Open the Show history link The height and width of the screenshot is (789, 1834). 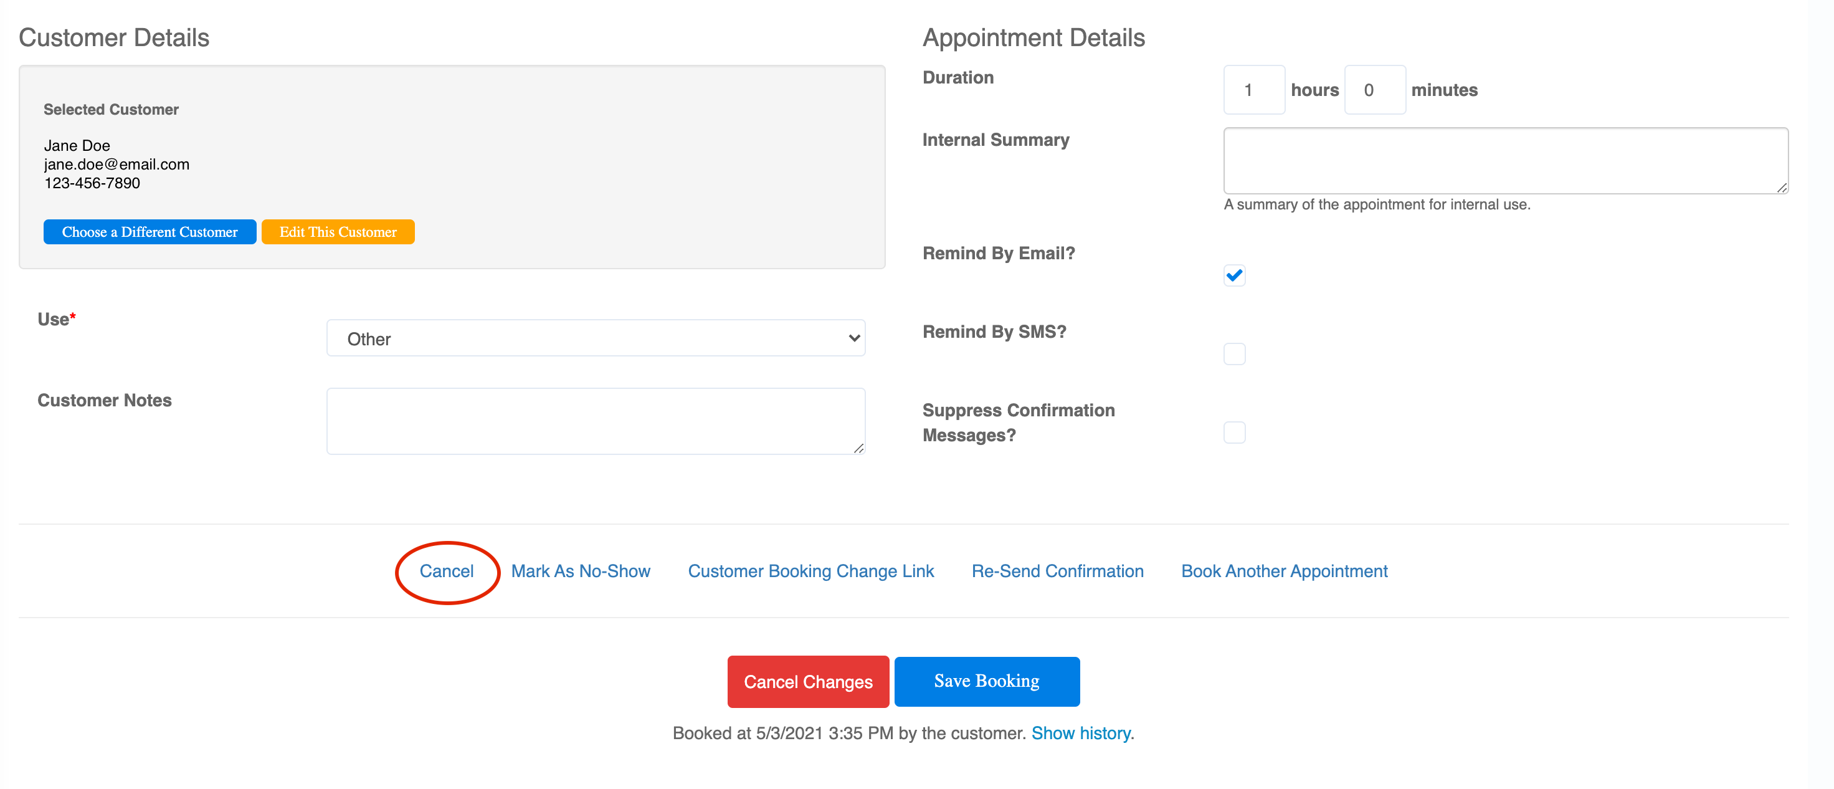pos(1080,733)
